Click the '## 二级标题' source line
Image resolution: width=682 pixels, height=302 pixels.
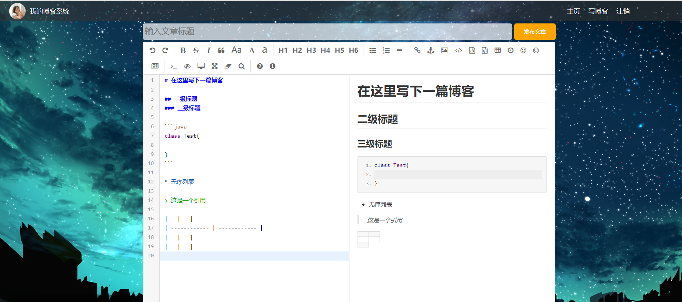[x=181, y=99]
